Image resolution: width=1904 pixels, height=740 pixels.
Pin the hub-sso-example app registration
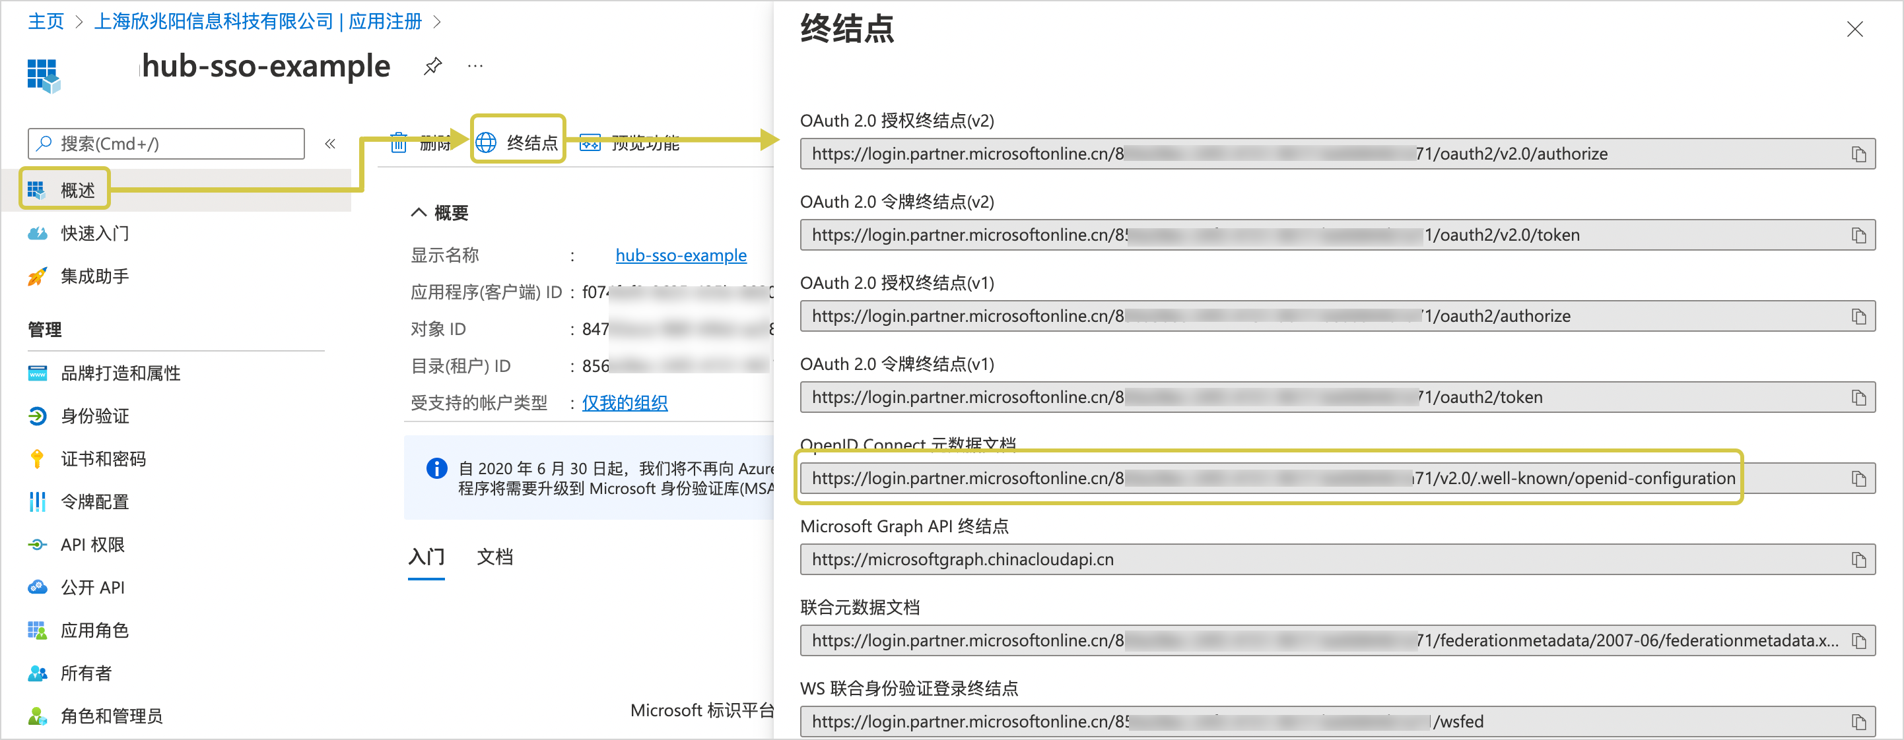[432, 67]
